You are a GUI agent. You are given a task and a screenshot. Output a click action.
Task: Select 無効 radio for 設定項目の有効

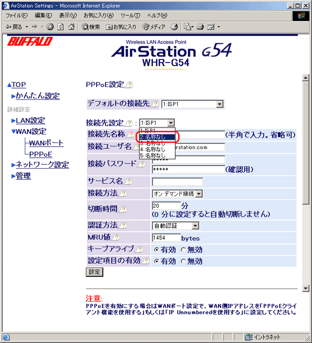(x=183, y=261)
